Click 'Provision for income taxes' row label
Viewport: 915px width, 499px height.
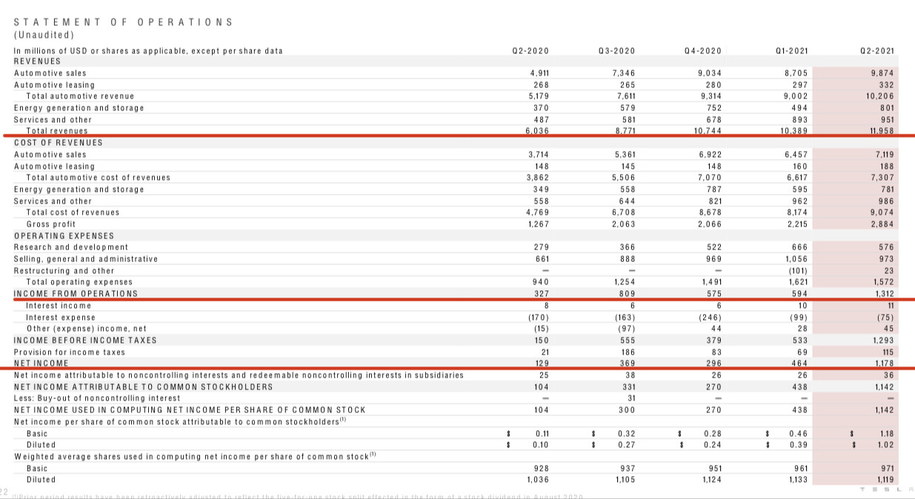70,352
